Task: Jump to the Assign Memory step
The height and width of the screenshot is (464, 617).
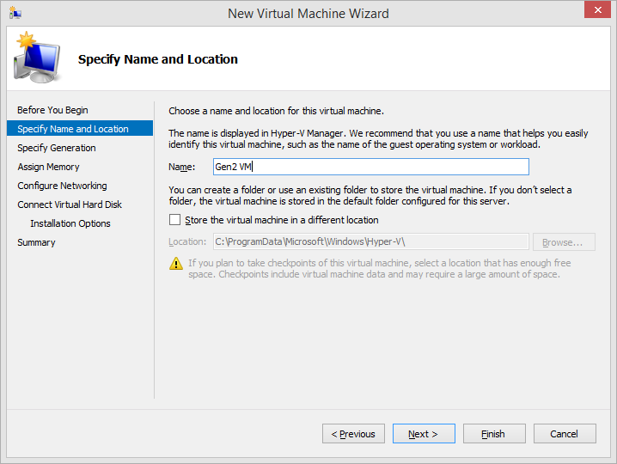Action: [x=48, y=167]
